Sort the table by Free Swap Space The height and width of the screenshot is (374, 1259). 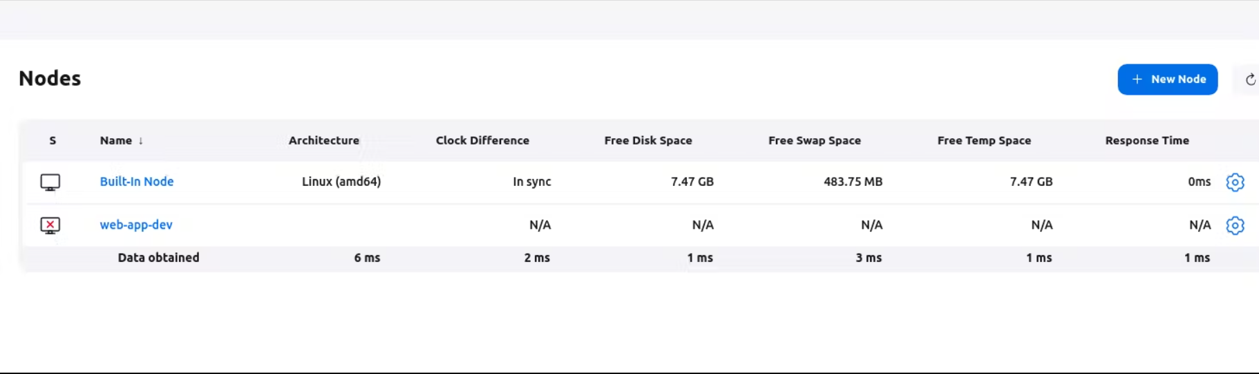click(814, 140)
